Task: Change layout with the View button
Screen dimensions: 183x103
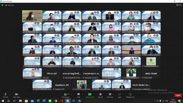Action: pos(179,5)
